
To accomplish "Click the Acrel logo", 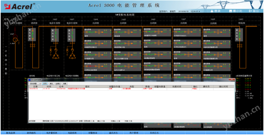I will pos(20,6).
